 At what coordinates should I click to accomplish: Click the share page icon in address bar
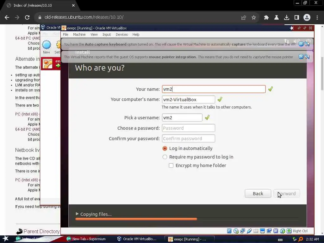[x=244, y=17]
